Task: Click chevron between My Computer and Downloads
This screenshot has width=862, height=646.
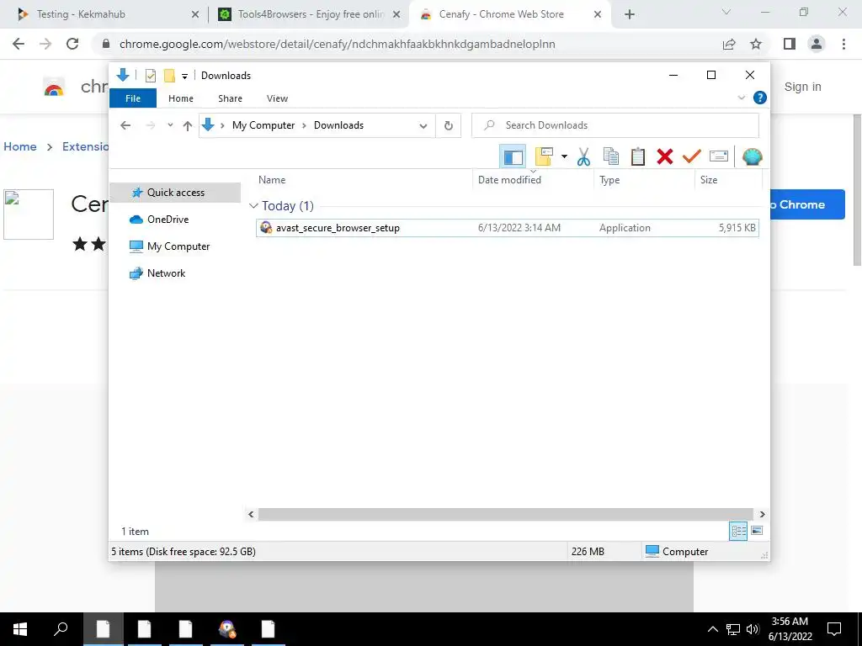Action: click(304, 126)
